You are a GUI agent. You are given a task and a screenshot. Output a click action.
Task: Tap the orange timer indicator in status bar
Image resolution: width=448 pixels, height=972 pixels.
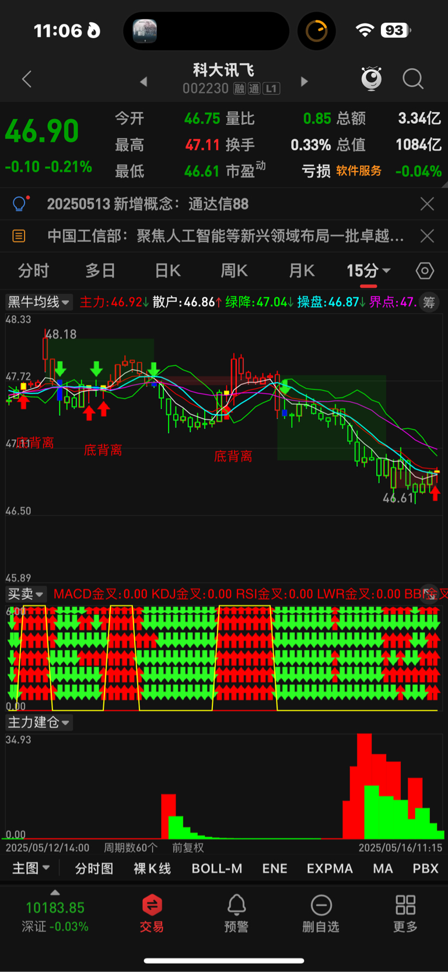coord(317,31)
